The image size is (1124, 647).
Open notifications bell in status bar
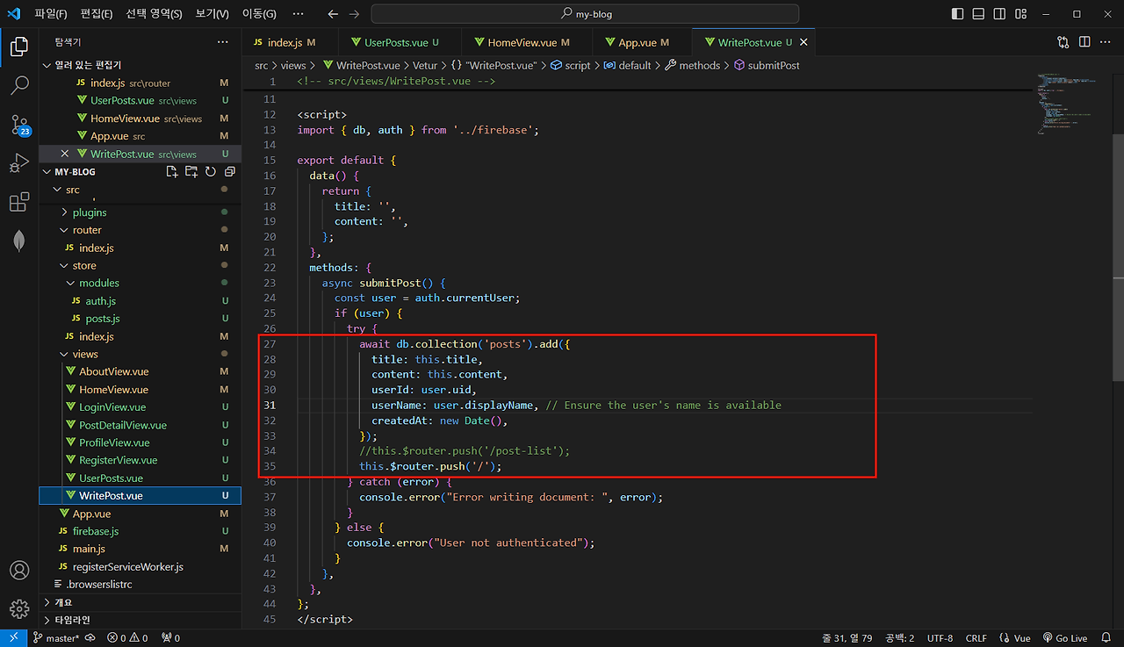click(1106, 638)
